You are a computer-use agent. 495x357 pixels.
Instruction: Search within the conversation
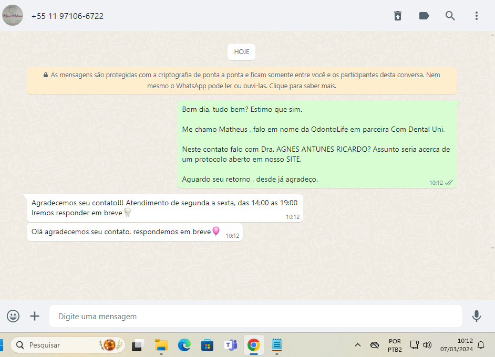point(450,16)
